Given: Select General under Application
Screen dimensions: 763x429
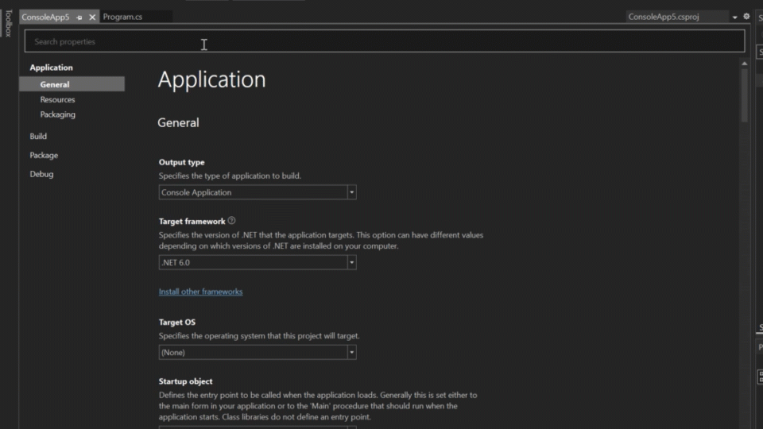Looking at the screenshot, I should coord(72,84).
